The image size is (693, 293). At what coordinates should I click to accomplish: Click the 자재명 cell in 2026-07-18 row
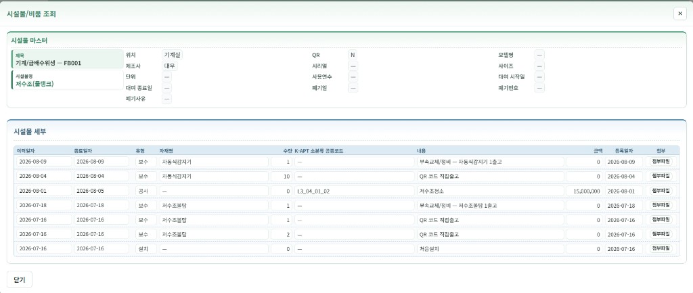[214, 206]
